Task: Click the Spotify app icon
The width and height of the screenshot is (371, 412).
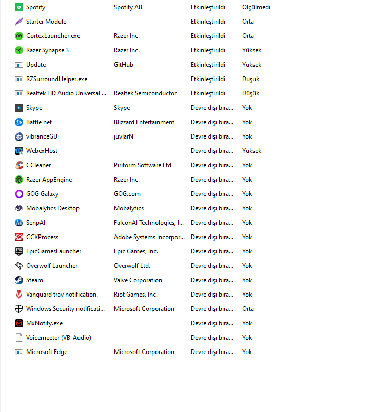Action: click(x=19, y=7)
